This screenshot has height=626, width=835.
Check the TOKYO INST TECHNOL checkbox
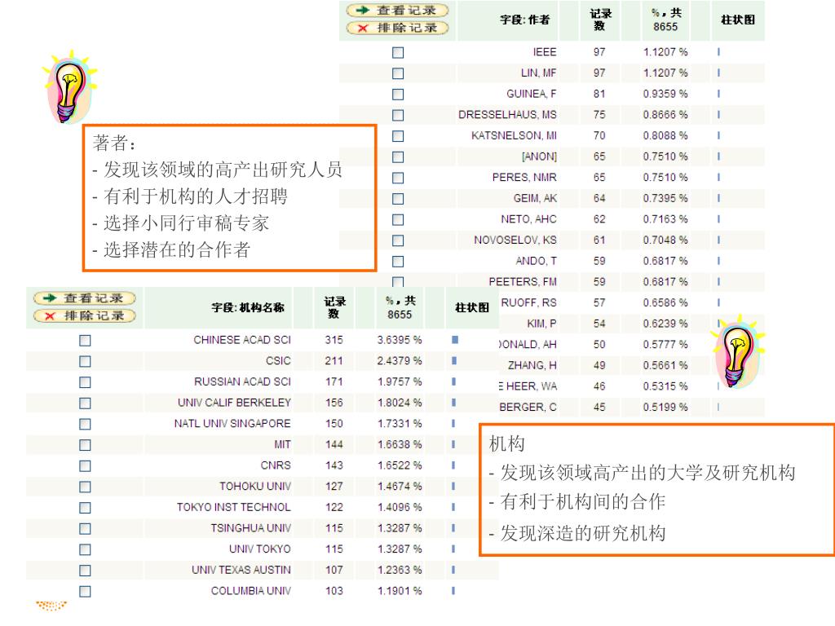click(85, 508)
